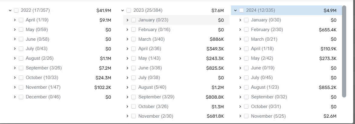The image size is (355, 124).
Task: Tick the May (2/42) checkbox
Action: 246,59
